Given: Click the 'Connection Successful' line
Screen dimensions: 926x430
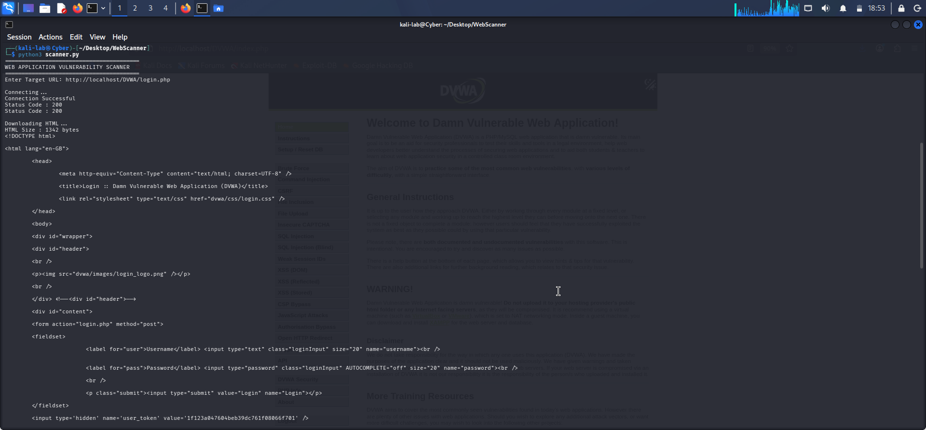Looking at the screenshot, I should 40,98.
